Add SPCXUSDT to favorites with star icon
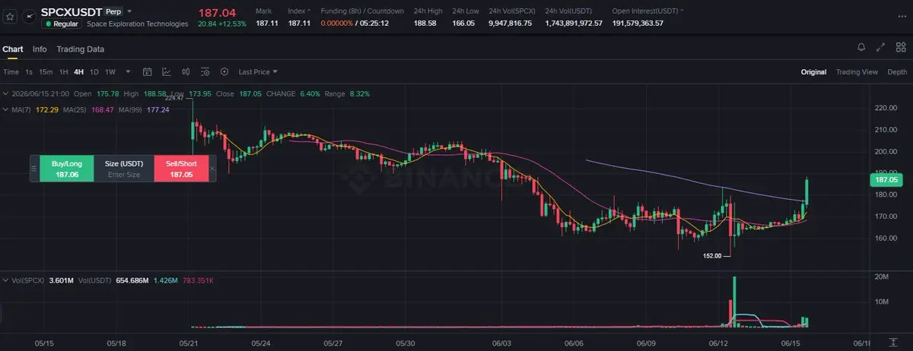The height and width of the screenshot is (351, 913). coord(11,15)
